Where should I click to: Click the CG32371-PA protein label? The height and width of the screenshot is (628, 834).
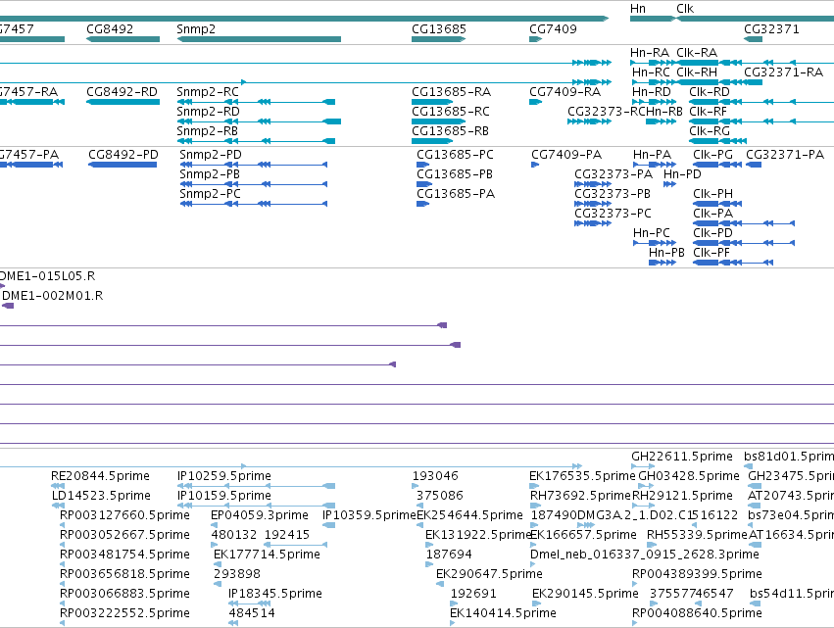click(785, 154)
